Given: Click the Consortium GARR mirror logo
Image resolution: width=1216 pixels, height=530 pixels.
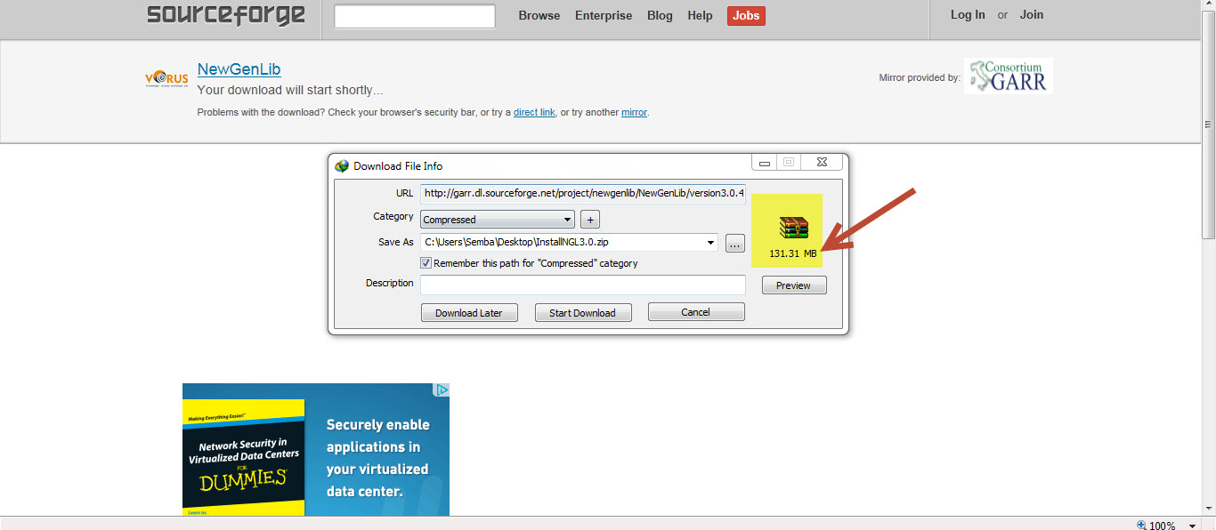Looking at the screenshot, I should (x=1008, y=76).
